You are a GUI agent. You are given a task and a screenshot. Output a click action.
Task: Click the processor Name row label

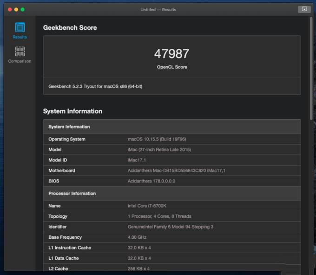[x=54, y=206]
